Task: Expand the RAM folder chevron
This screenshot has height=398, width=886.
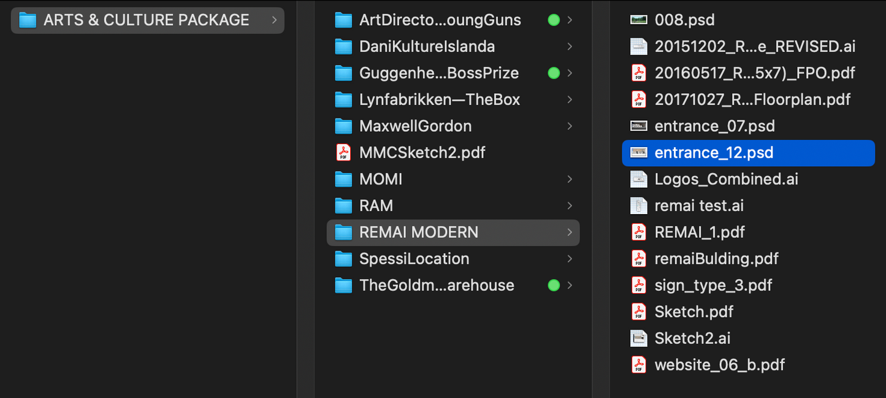Action: coord(570,205)
